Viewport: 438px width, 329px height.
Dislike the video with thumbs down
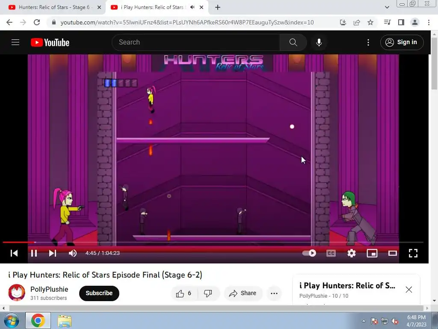(x=208, y=293)
